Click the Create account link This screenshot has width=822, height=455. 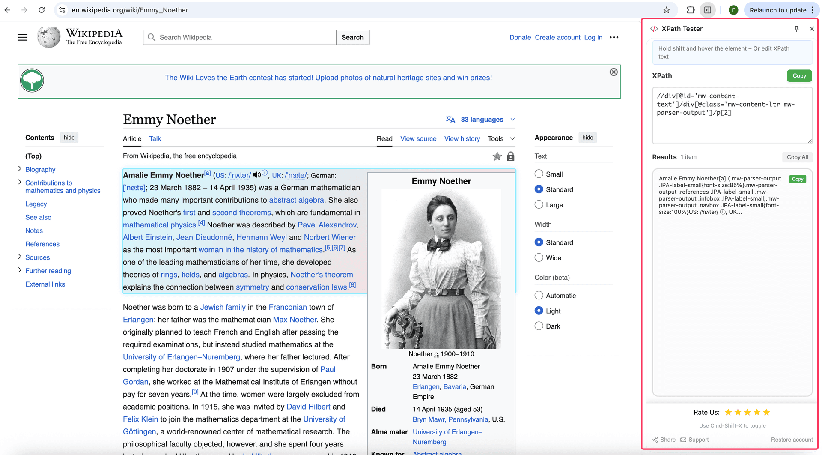click(x=557, y=37)
